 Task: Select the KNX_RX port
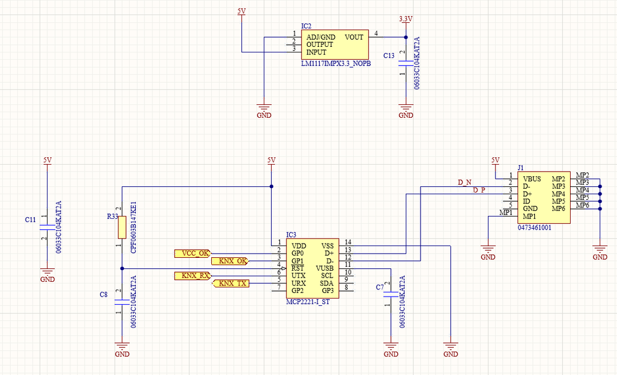[x=193, y=276]
